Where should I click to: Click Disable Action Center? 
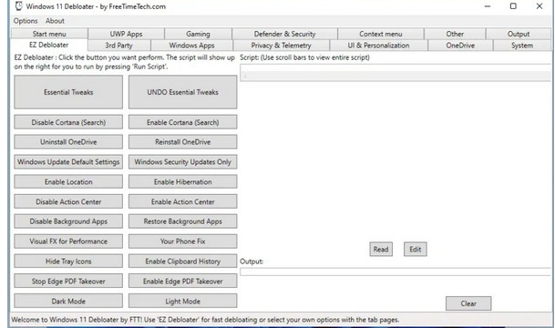coord(68,201)
